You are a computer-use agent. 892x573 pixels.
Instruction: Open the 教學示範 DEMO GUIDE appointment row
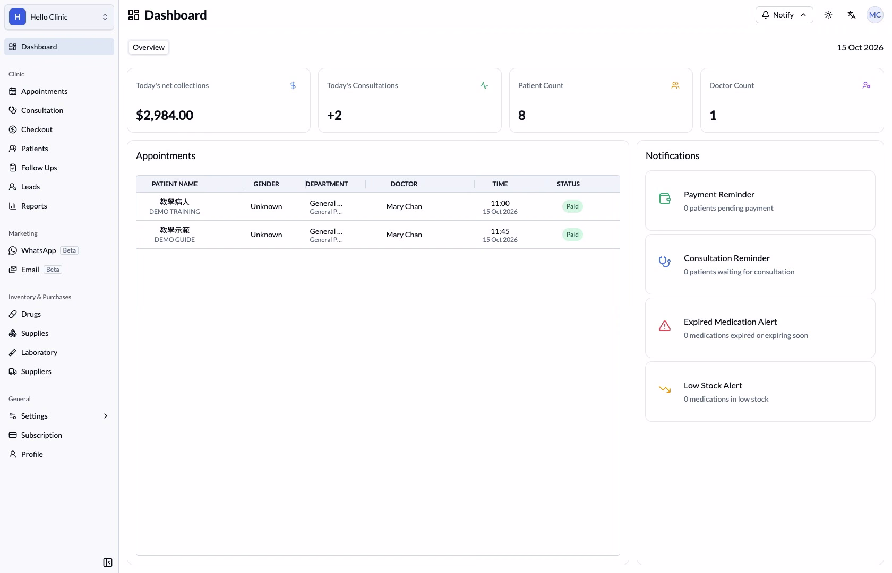click(x=378, y=235)
